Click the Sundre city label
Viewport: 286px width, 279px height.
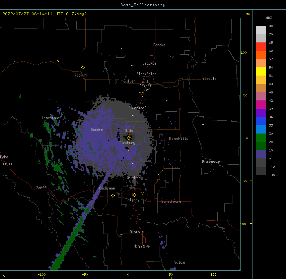tap(97, 130)
